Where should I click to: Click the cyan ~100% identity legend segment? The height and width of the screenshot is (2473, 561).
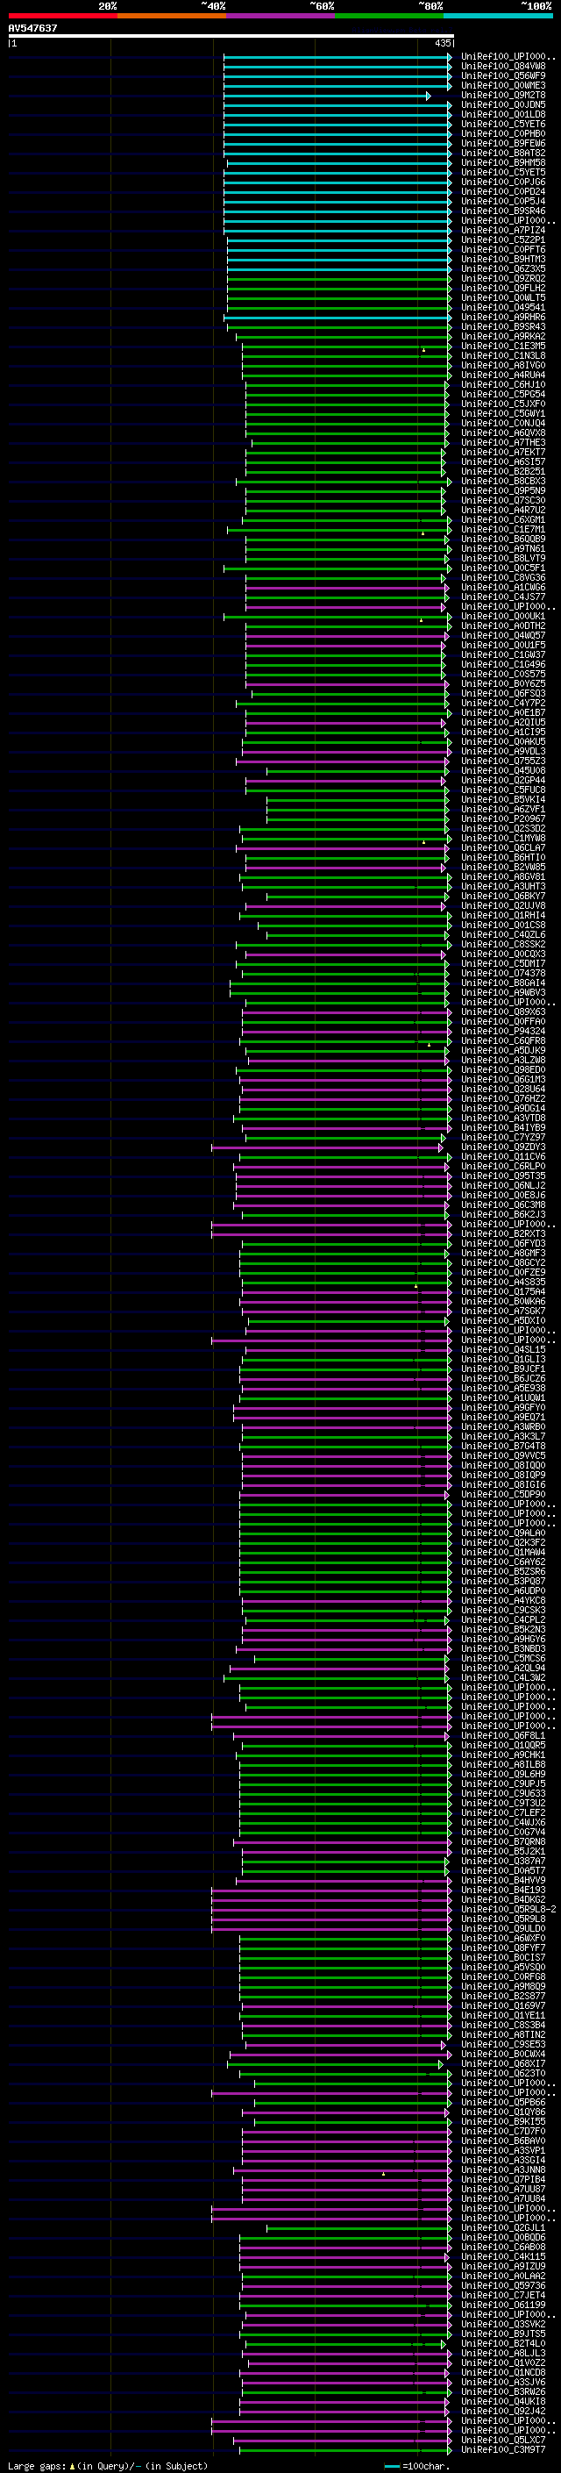498,16
